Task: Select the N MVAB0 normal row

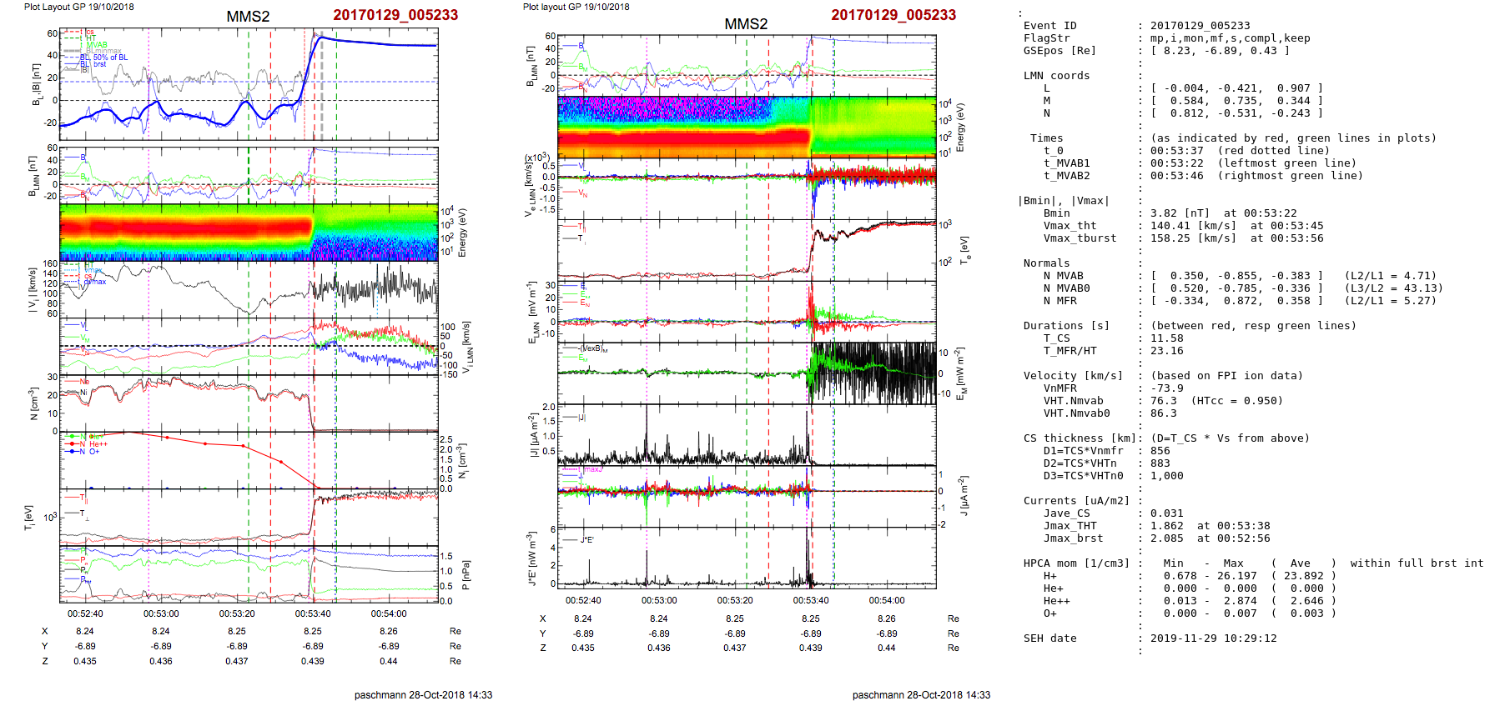Action: (x=1066, y=288)
